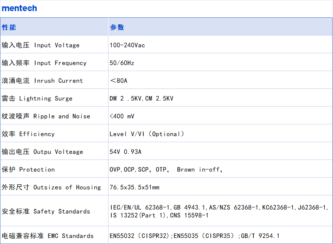Screen dimensions: 333x244
Task: Click the Safety Standards row label
Action: click(46, 212)
